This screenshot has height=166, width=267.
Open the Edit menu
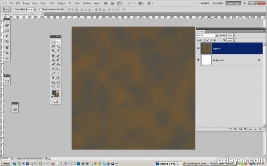coord(18,3)
